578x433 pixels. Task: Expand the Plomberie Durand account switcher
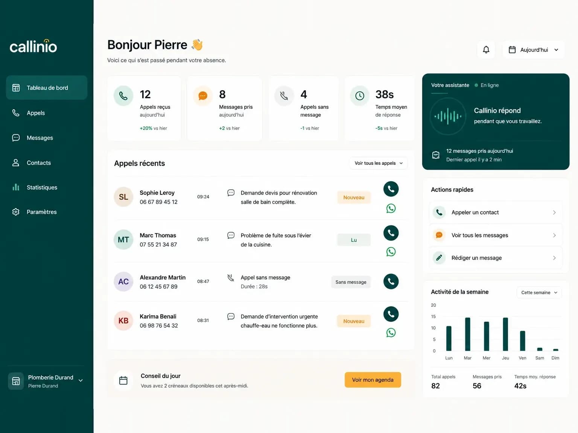(x=81, y=381)
